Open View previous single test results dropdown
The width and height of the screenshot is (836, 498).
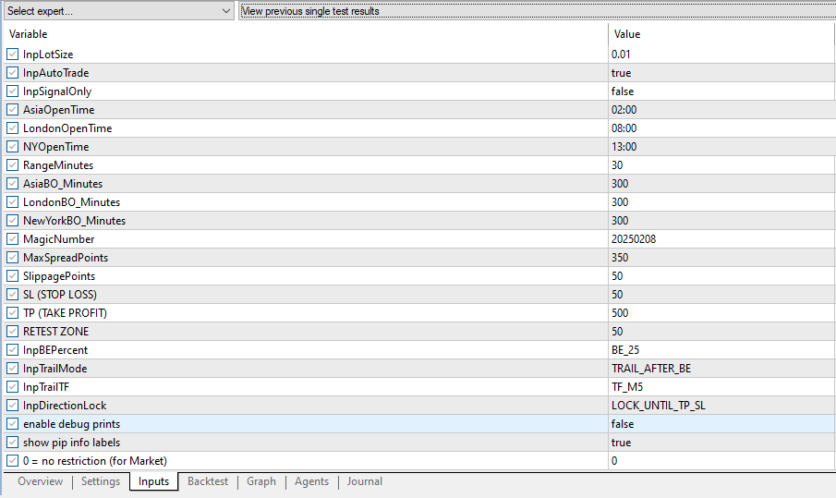(536, 11)
